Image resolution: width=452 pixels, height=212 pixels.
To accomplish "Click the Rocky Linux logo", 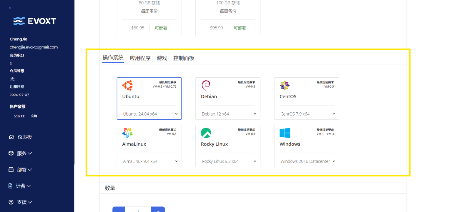I will (x=206, y=133).
